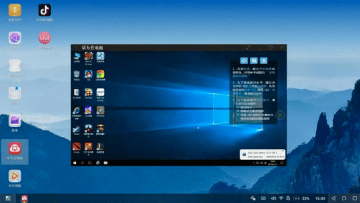Viewport: 360px width, 203px height.
Task: Open the purple round app icon on desktop
Action: 15,38
